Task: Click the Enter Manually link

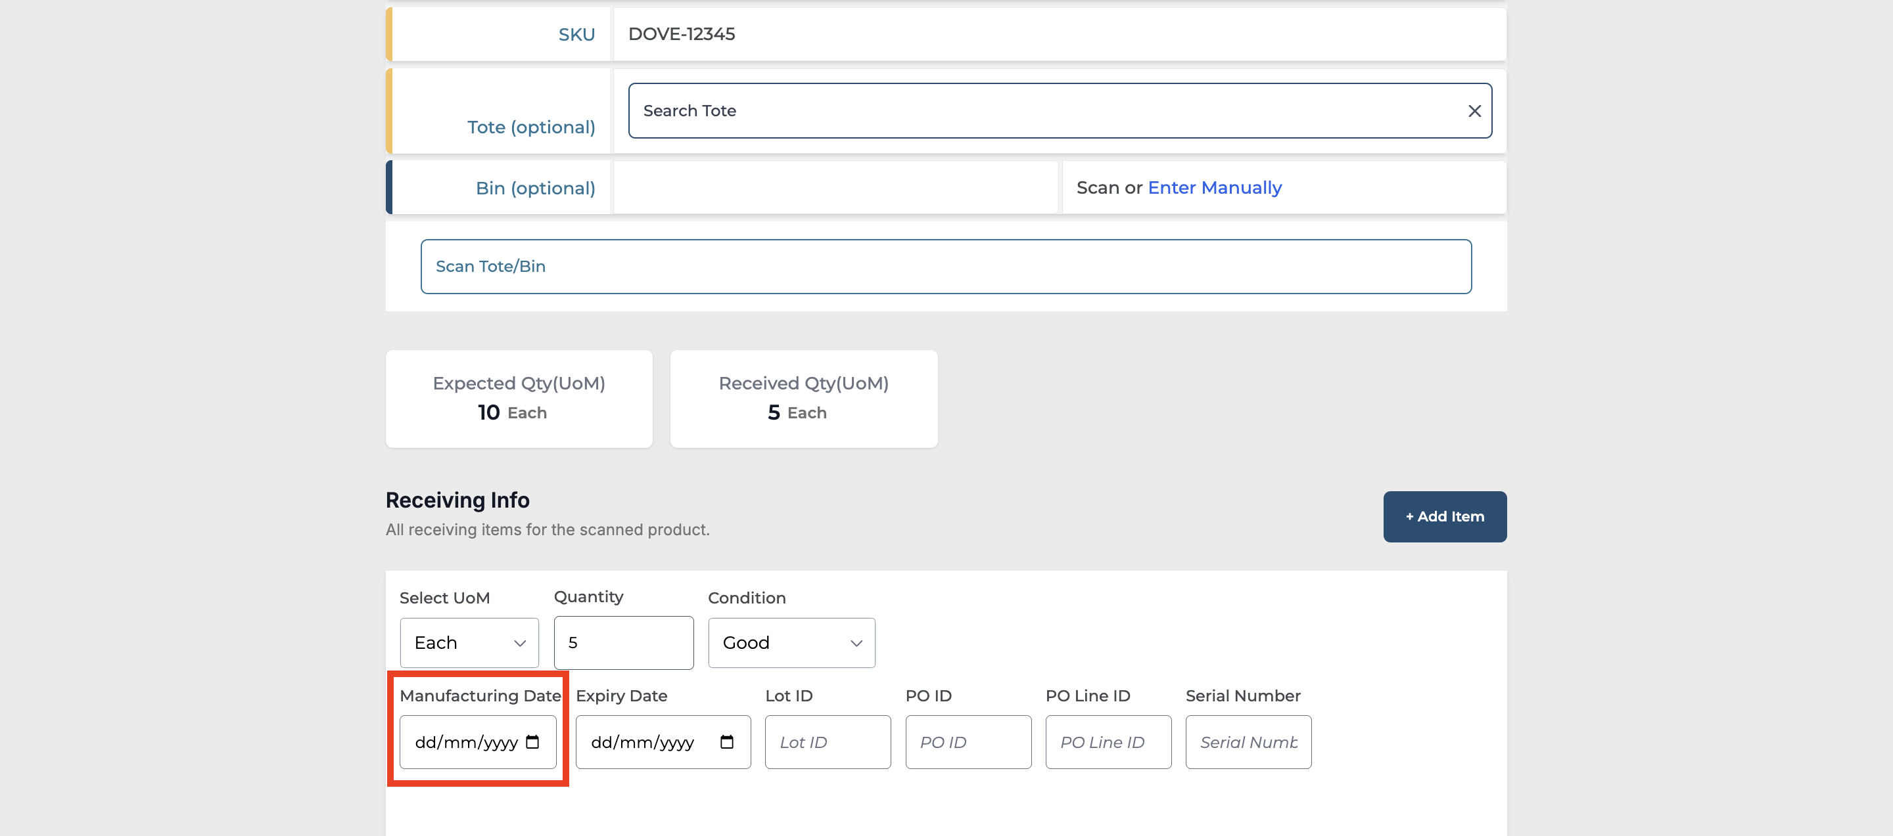Action: 1214,188
